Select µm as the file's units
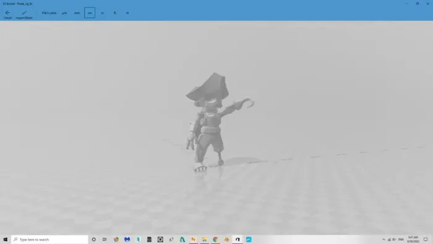Viewport: 433px width, 244px height. point(64,13)
